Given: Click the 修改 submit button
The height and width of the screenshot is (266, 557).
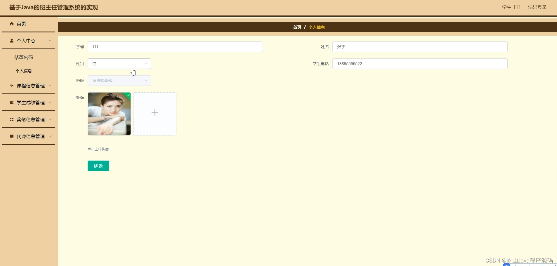Looking at the screenshot, I should coord(98,166).
